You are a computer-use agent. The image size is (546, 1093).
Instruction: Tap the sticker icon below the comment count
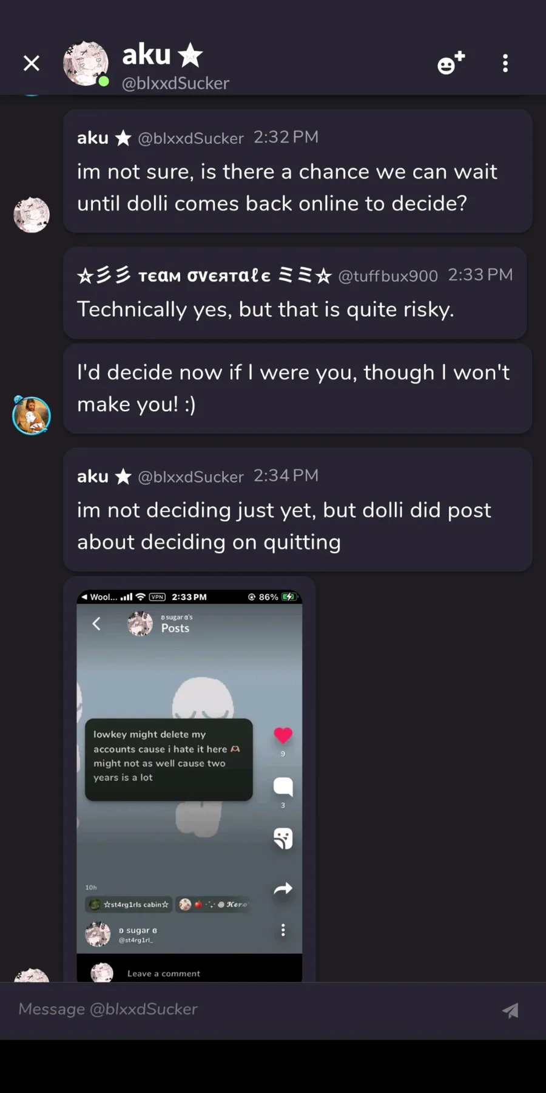point(283,839)
